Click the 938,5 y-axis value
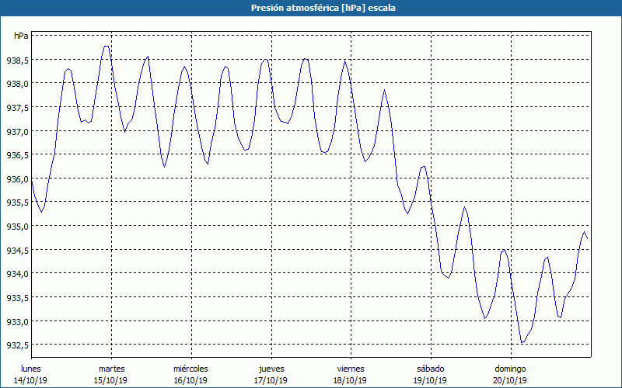 pos(17,61)
